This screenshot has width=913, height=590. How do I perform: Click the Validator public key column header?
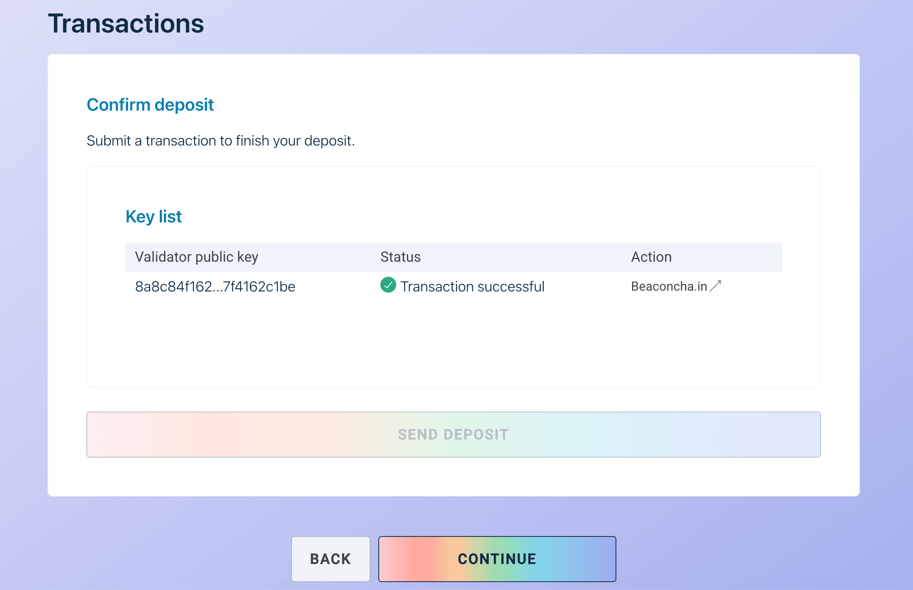(197, 257)
